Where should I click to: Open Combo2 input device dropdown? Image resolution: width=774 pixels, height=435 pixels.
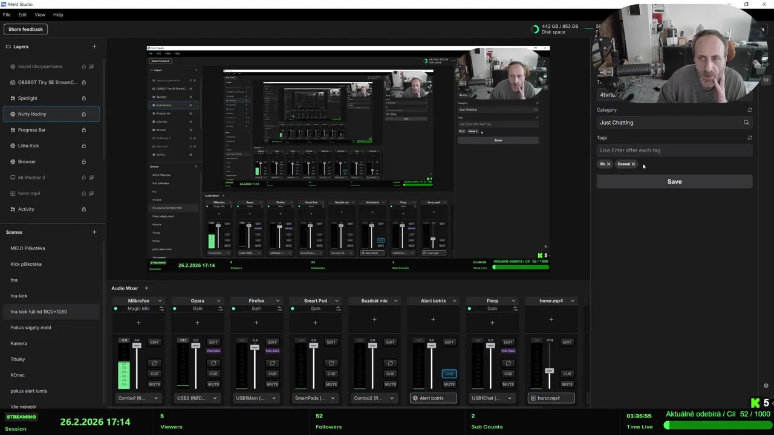[374, 398]
